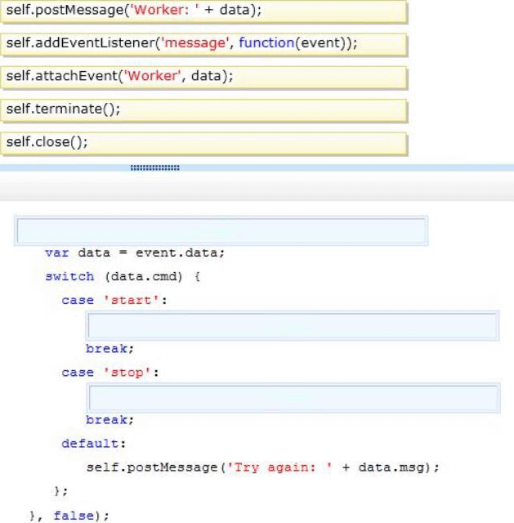Click the case 'stop': label

110,373
